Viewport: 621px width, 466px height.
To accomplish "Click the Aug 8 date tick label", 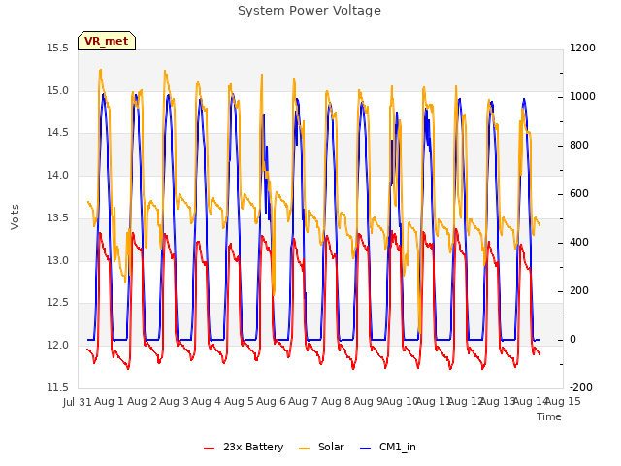I will click(336, 402).
